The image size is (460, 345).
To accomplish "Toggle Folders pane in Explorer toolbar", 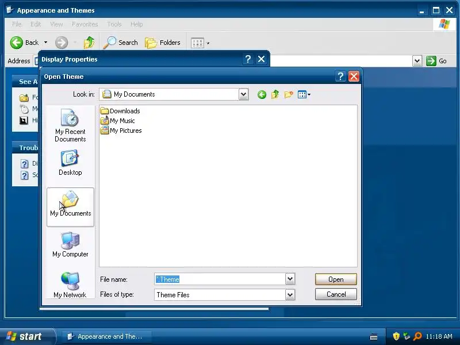I will [x=163, y=43].
